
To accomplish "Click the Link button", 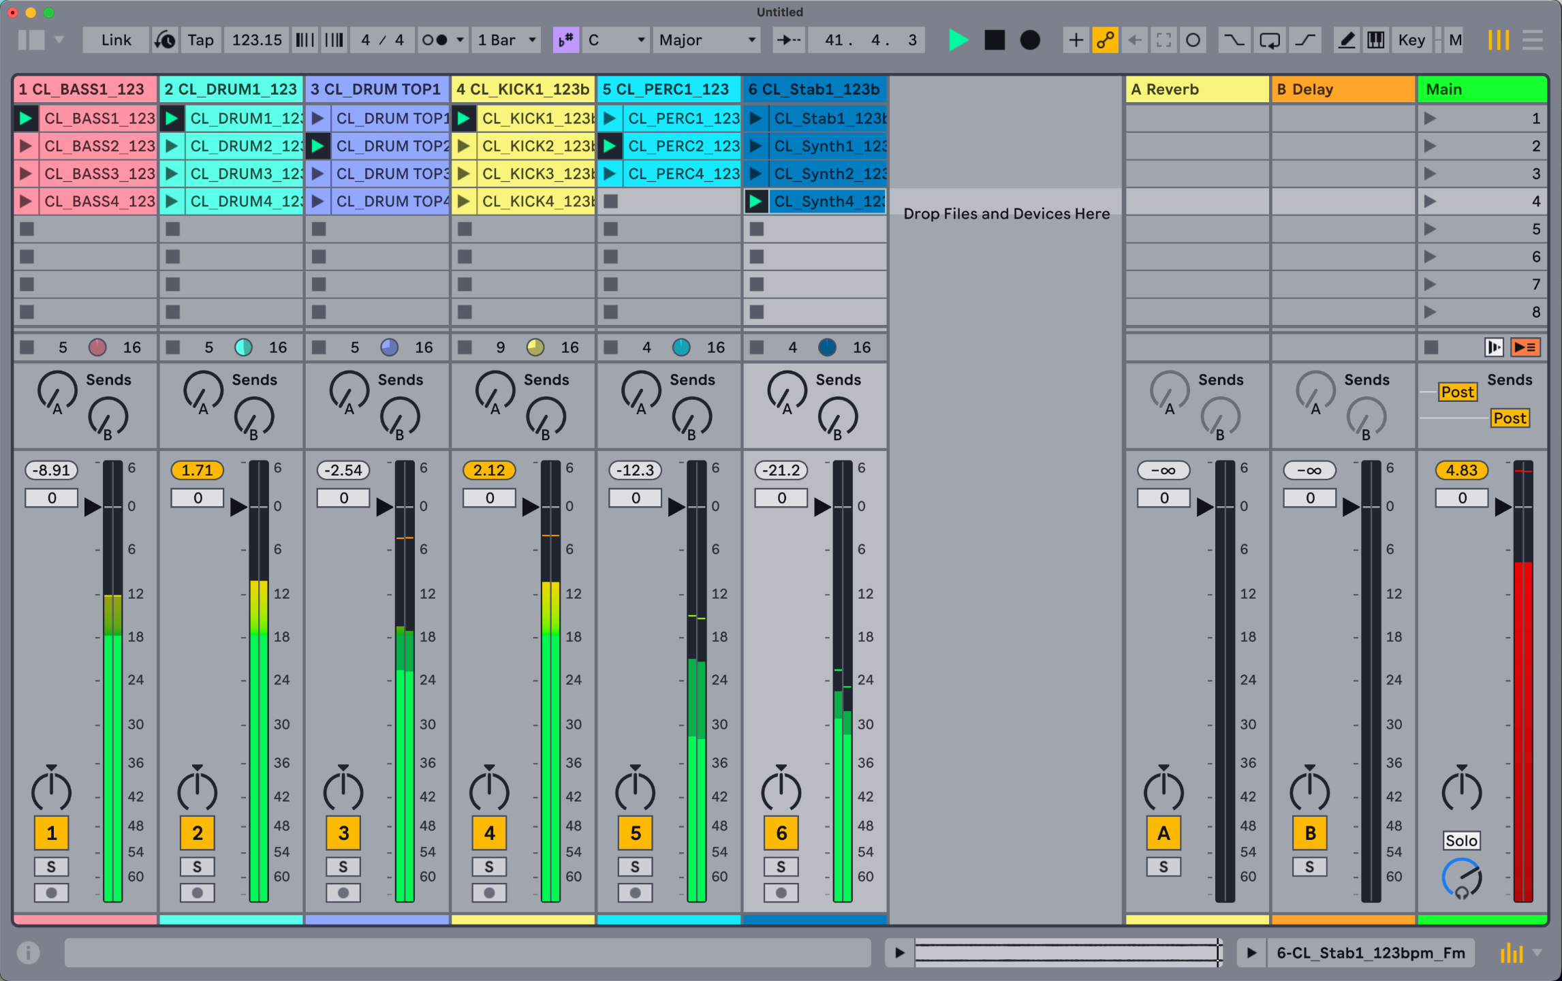I will pyautogui.click(x=116, y=40).
